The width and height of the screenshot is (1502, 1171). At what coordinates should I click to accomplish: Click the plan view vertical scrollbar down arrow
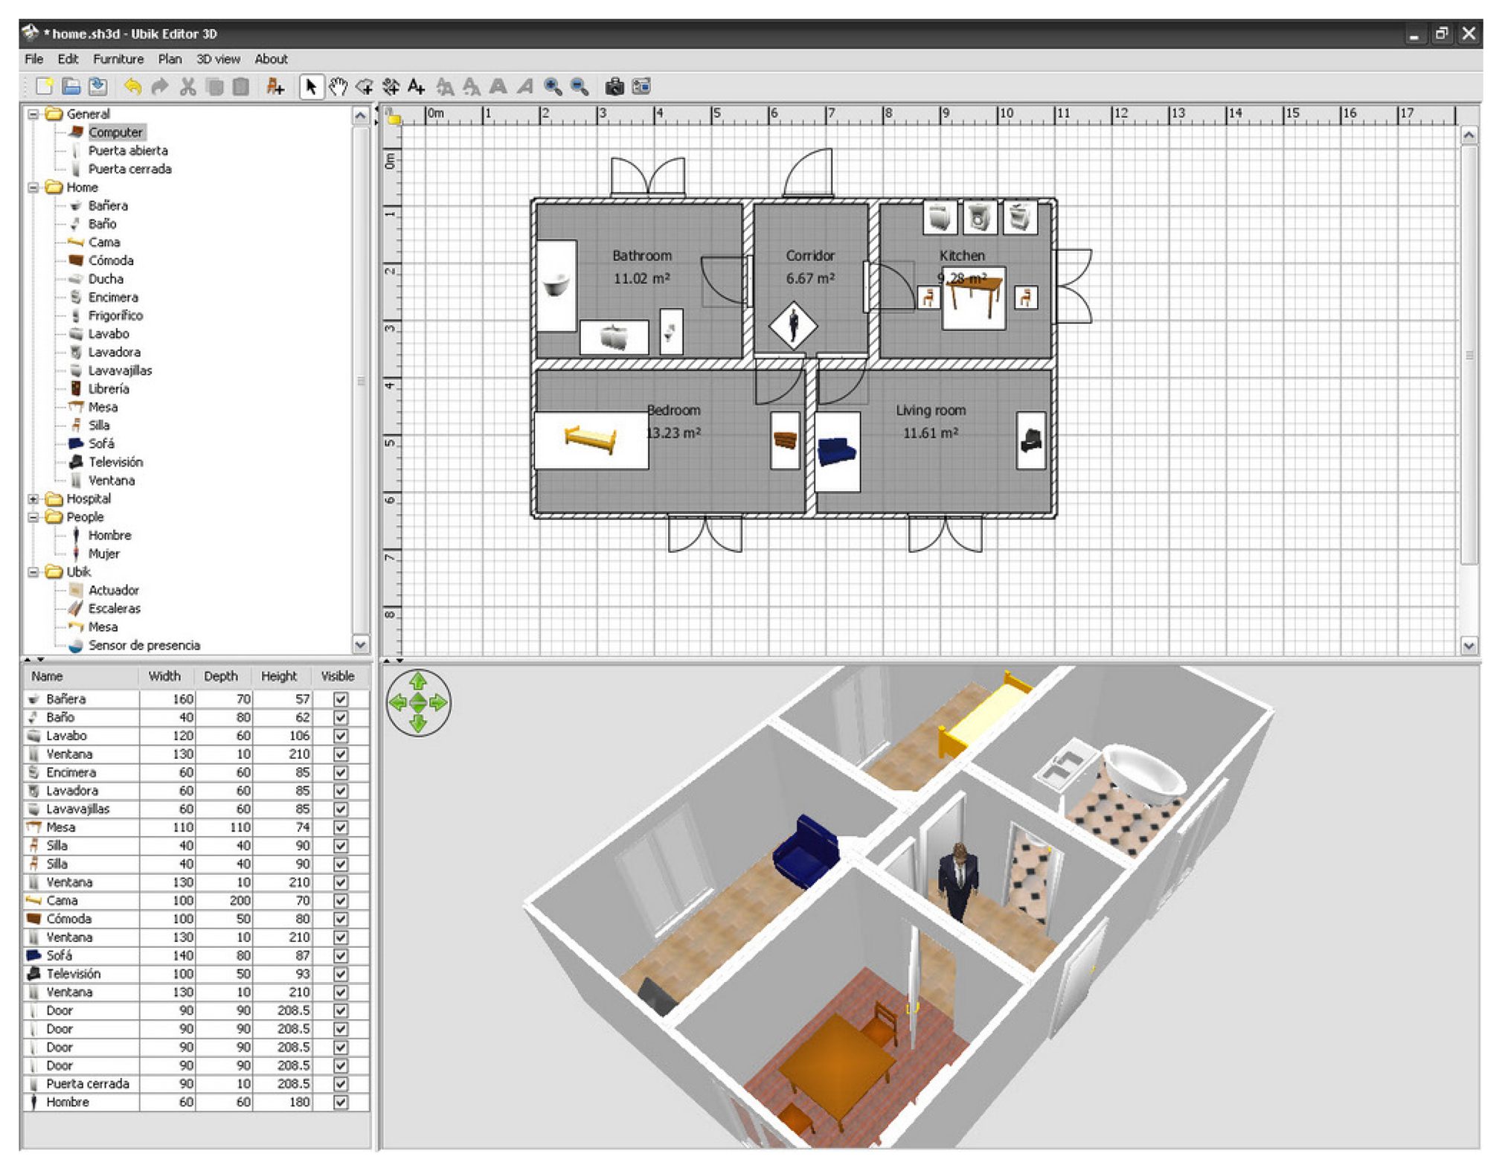[1468, 645]
